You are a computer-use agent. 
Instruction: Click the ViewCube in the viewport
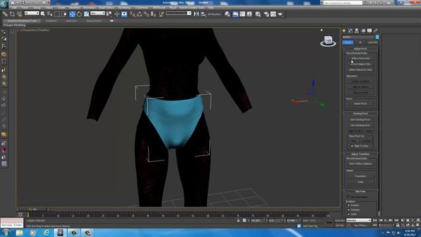328,41
